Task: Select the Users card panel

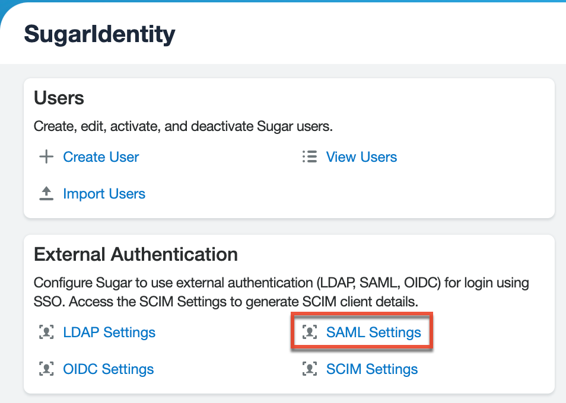Action: point(291,148)
